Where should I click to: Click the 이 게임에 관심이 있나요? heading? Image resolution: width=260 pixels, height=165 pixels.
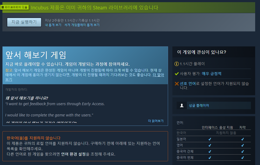point(202,52)
